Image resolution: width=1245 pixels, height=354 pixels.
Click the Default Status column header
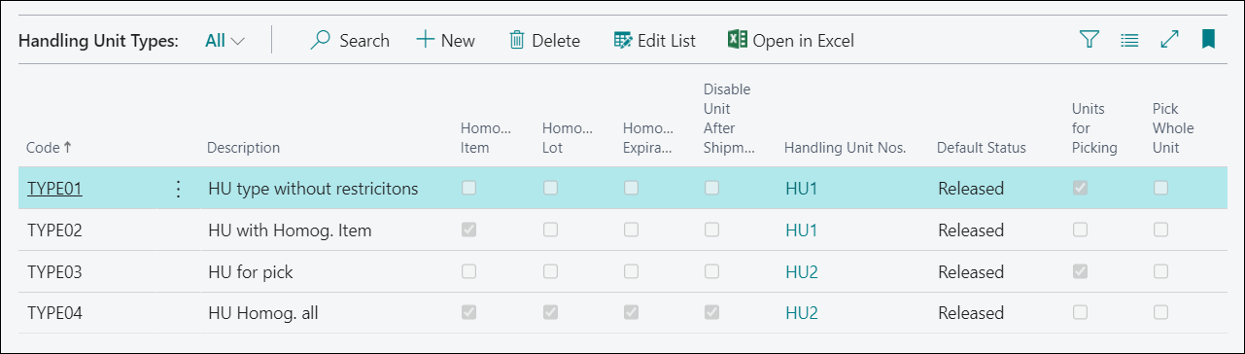point(981,148)
